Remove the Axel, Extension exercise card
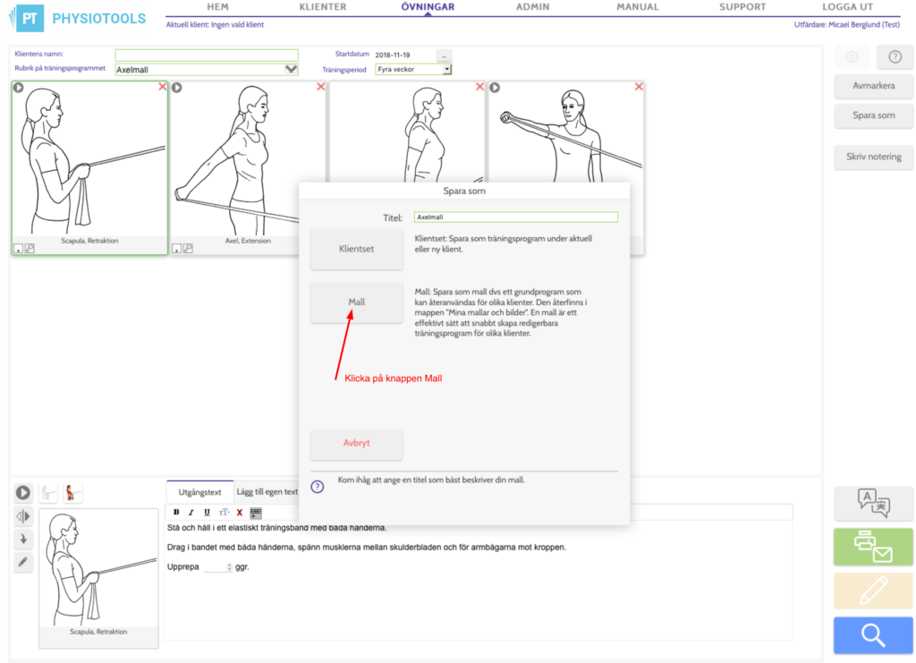 pyautogui.click(x=321, y=87)
